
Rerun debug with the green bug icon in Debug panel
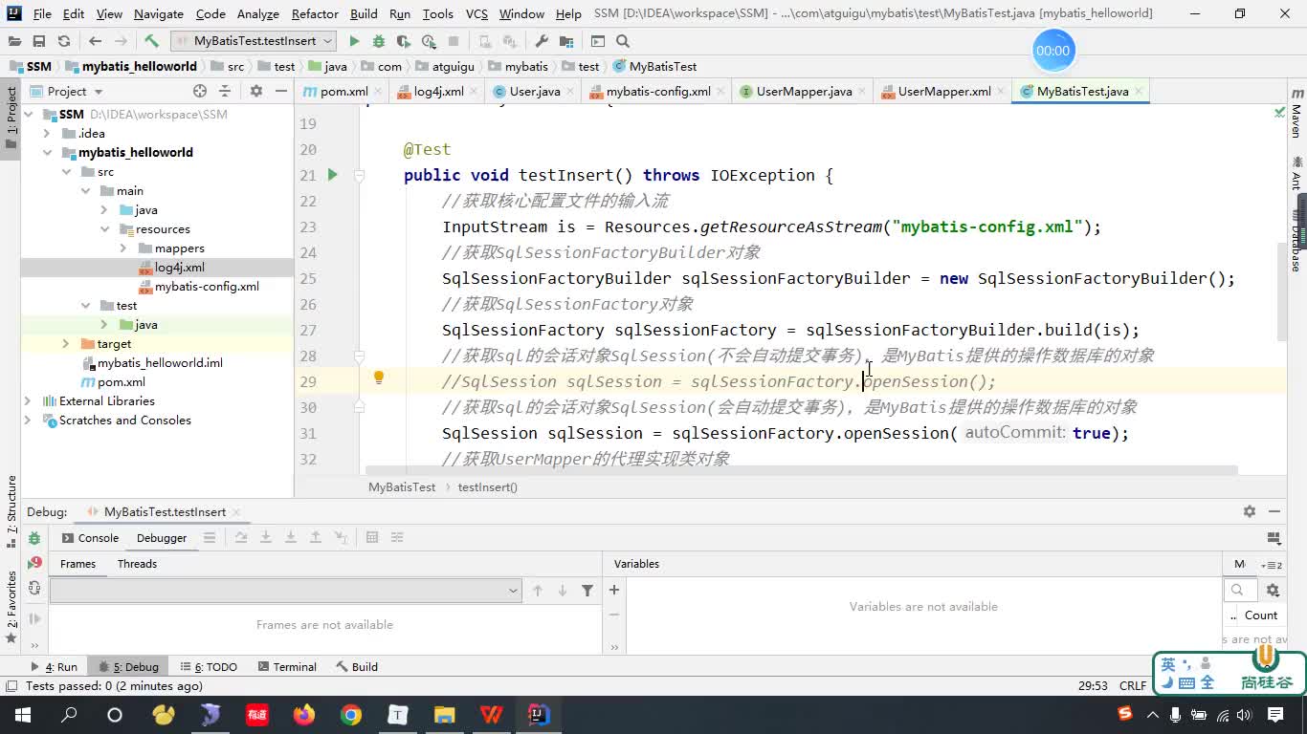[34, 538]
